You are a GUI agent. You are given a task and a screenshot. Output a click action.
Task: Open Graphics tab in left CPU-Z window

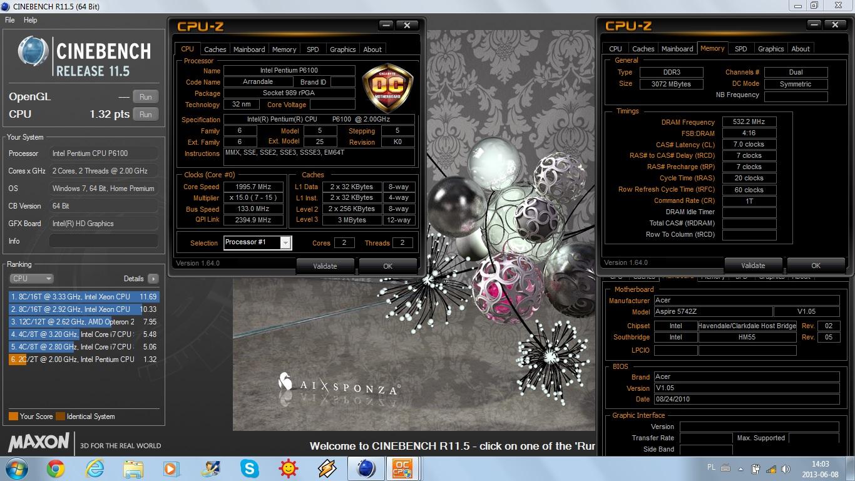tap(342, 49)
